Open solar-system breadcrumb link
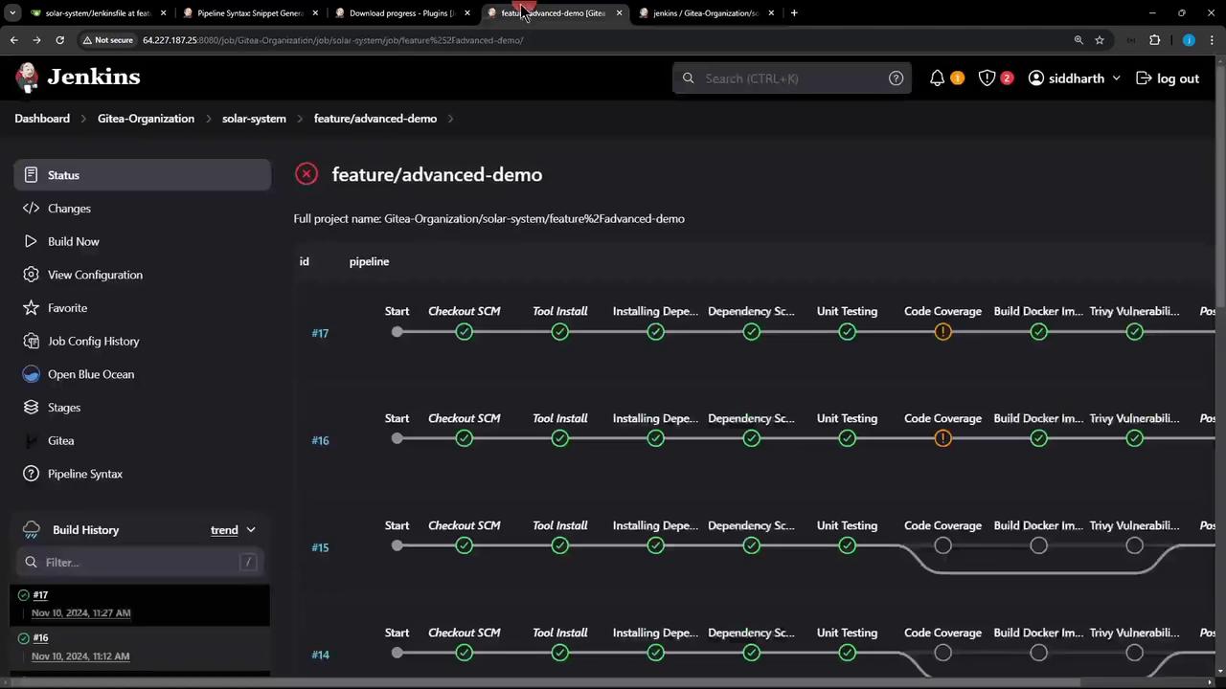Image resolution: width=1226 pixels, height=689 pixels. click(254, 119)
